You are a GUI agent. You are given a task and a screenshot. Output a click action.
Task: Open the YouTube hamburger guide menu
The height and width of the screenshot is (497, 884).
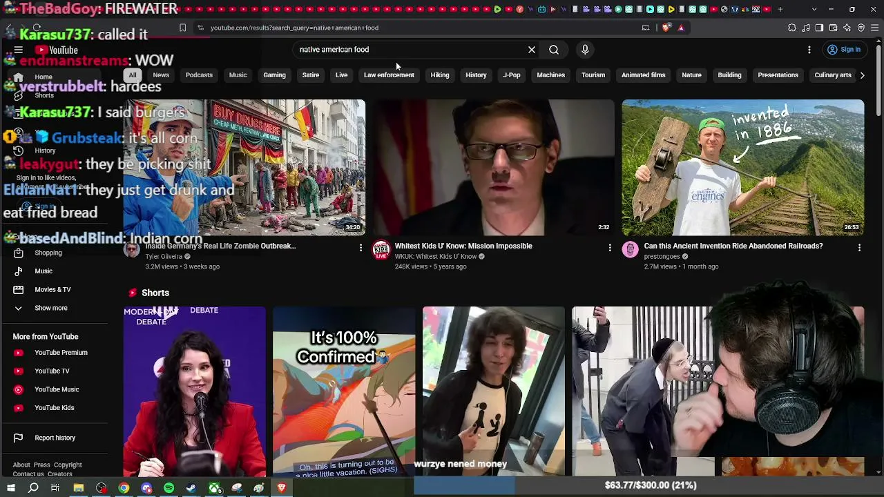19,50
